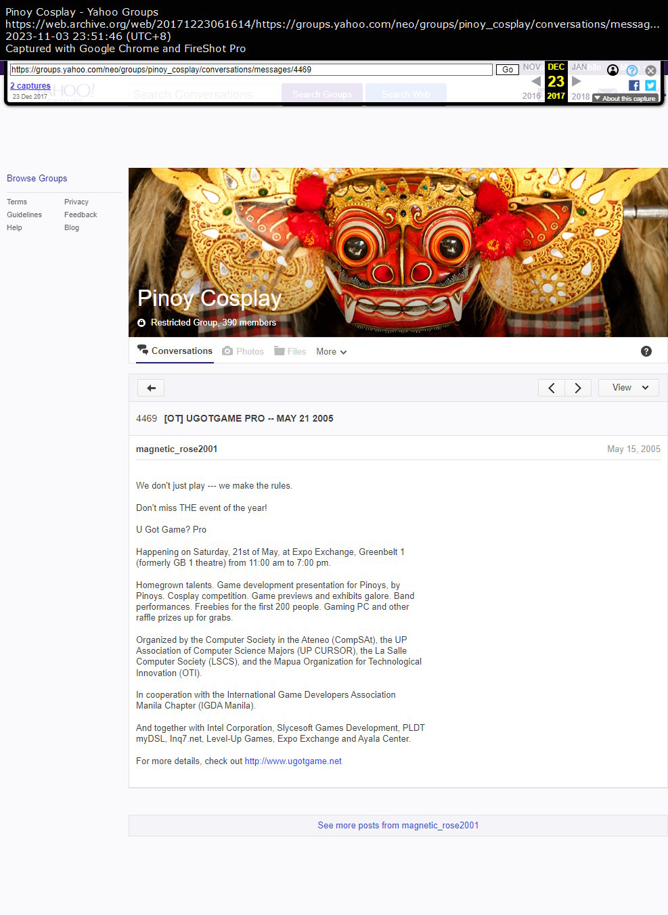
Task: Switch to the Files tab
Action: pyautogui.click(x=290, y=351)
